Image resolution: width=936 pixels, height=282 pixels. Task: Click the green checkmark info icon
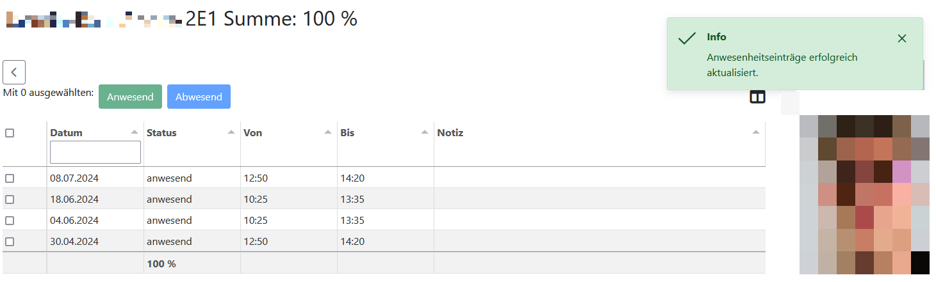687,38
